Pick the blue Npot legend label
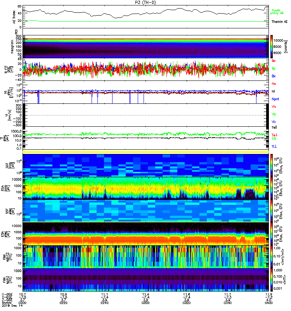Screen dimensions: 291x311 275,99
